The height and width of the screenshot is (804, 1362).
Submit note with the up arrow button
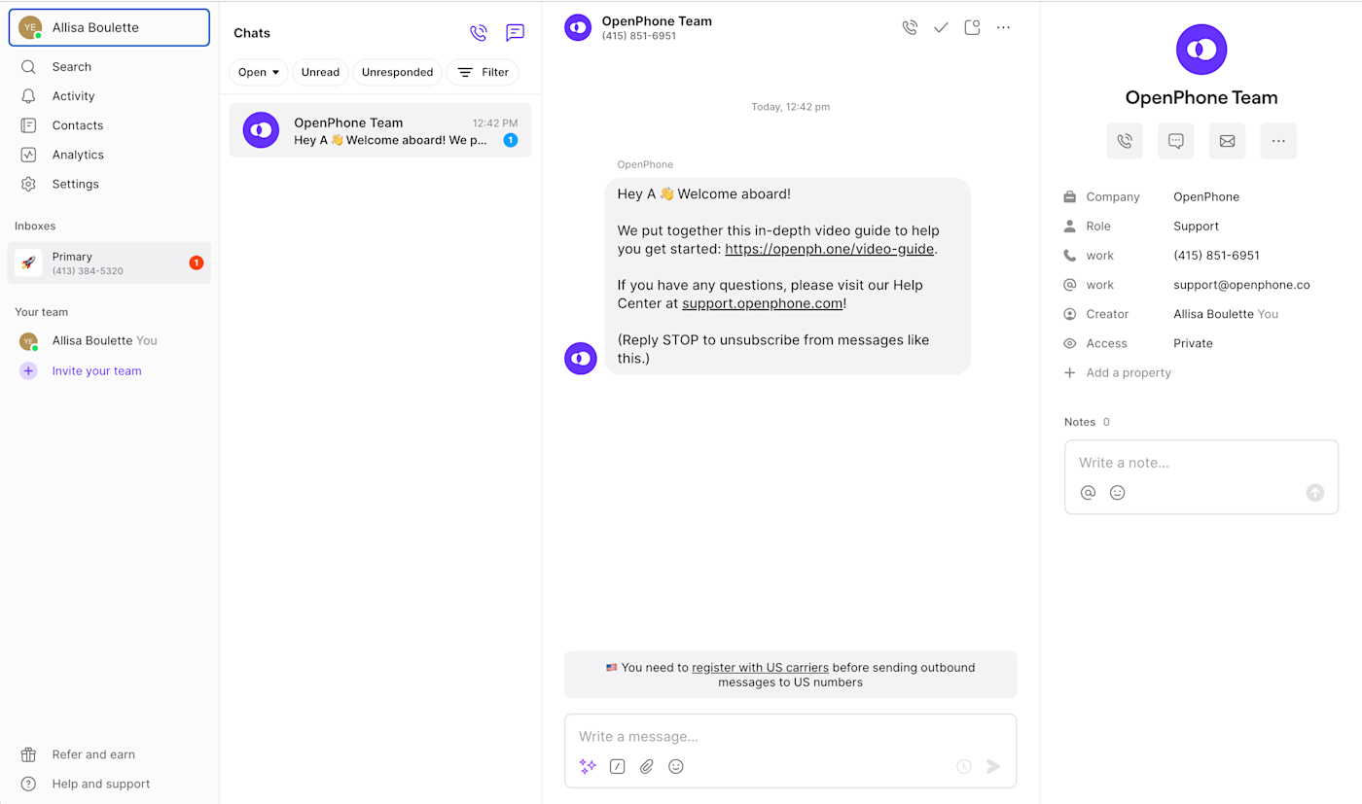1315,493
